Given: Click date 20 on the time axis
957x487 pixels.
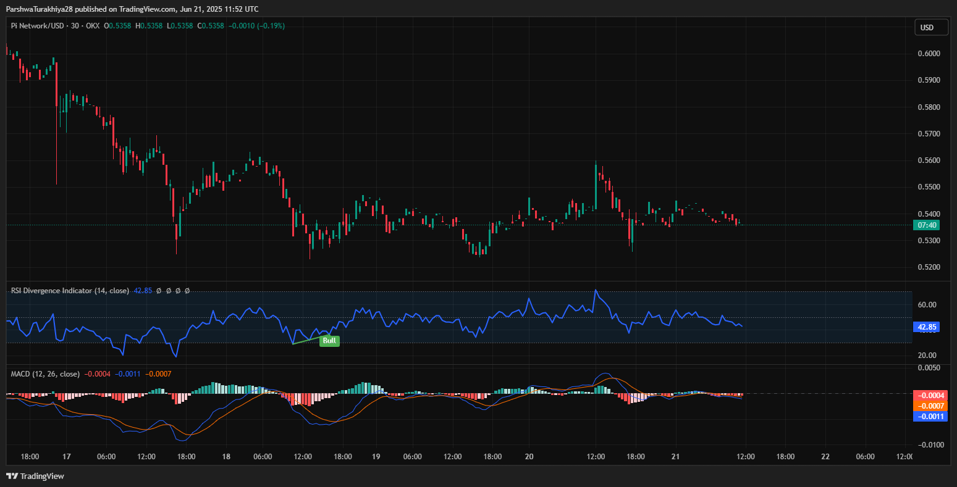Looking at the screenshot, I should (529, 457).
